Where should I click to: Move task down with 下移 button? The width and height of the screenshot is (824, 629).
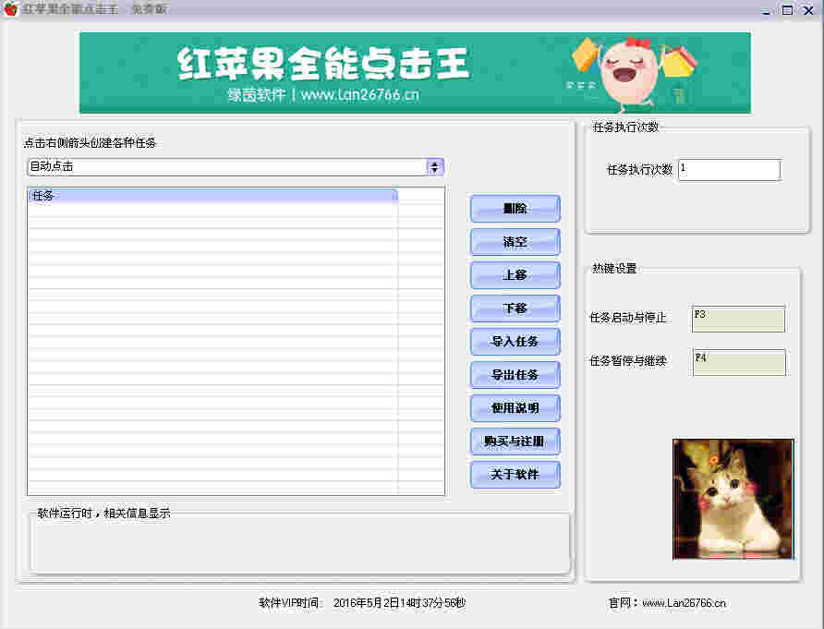[x=515, y=308]
